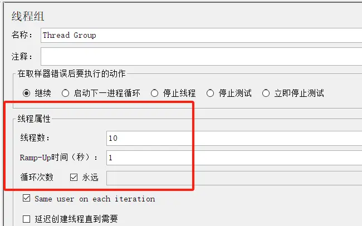Enable 延迟创建线程直到需要 checkbox

26,219
